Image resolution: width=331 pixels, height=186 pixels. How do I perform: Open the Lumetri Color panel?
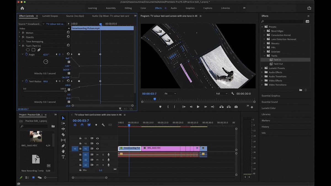[269, 108]
